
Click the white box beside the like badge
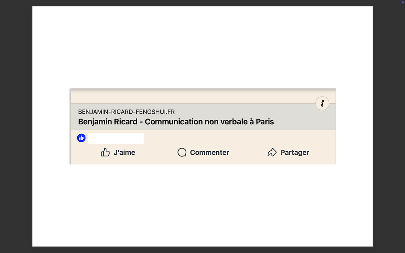[116, 138]
